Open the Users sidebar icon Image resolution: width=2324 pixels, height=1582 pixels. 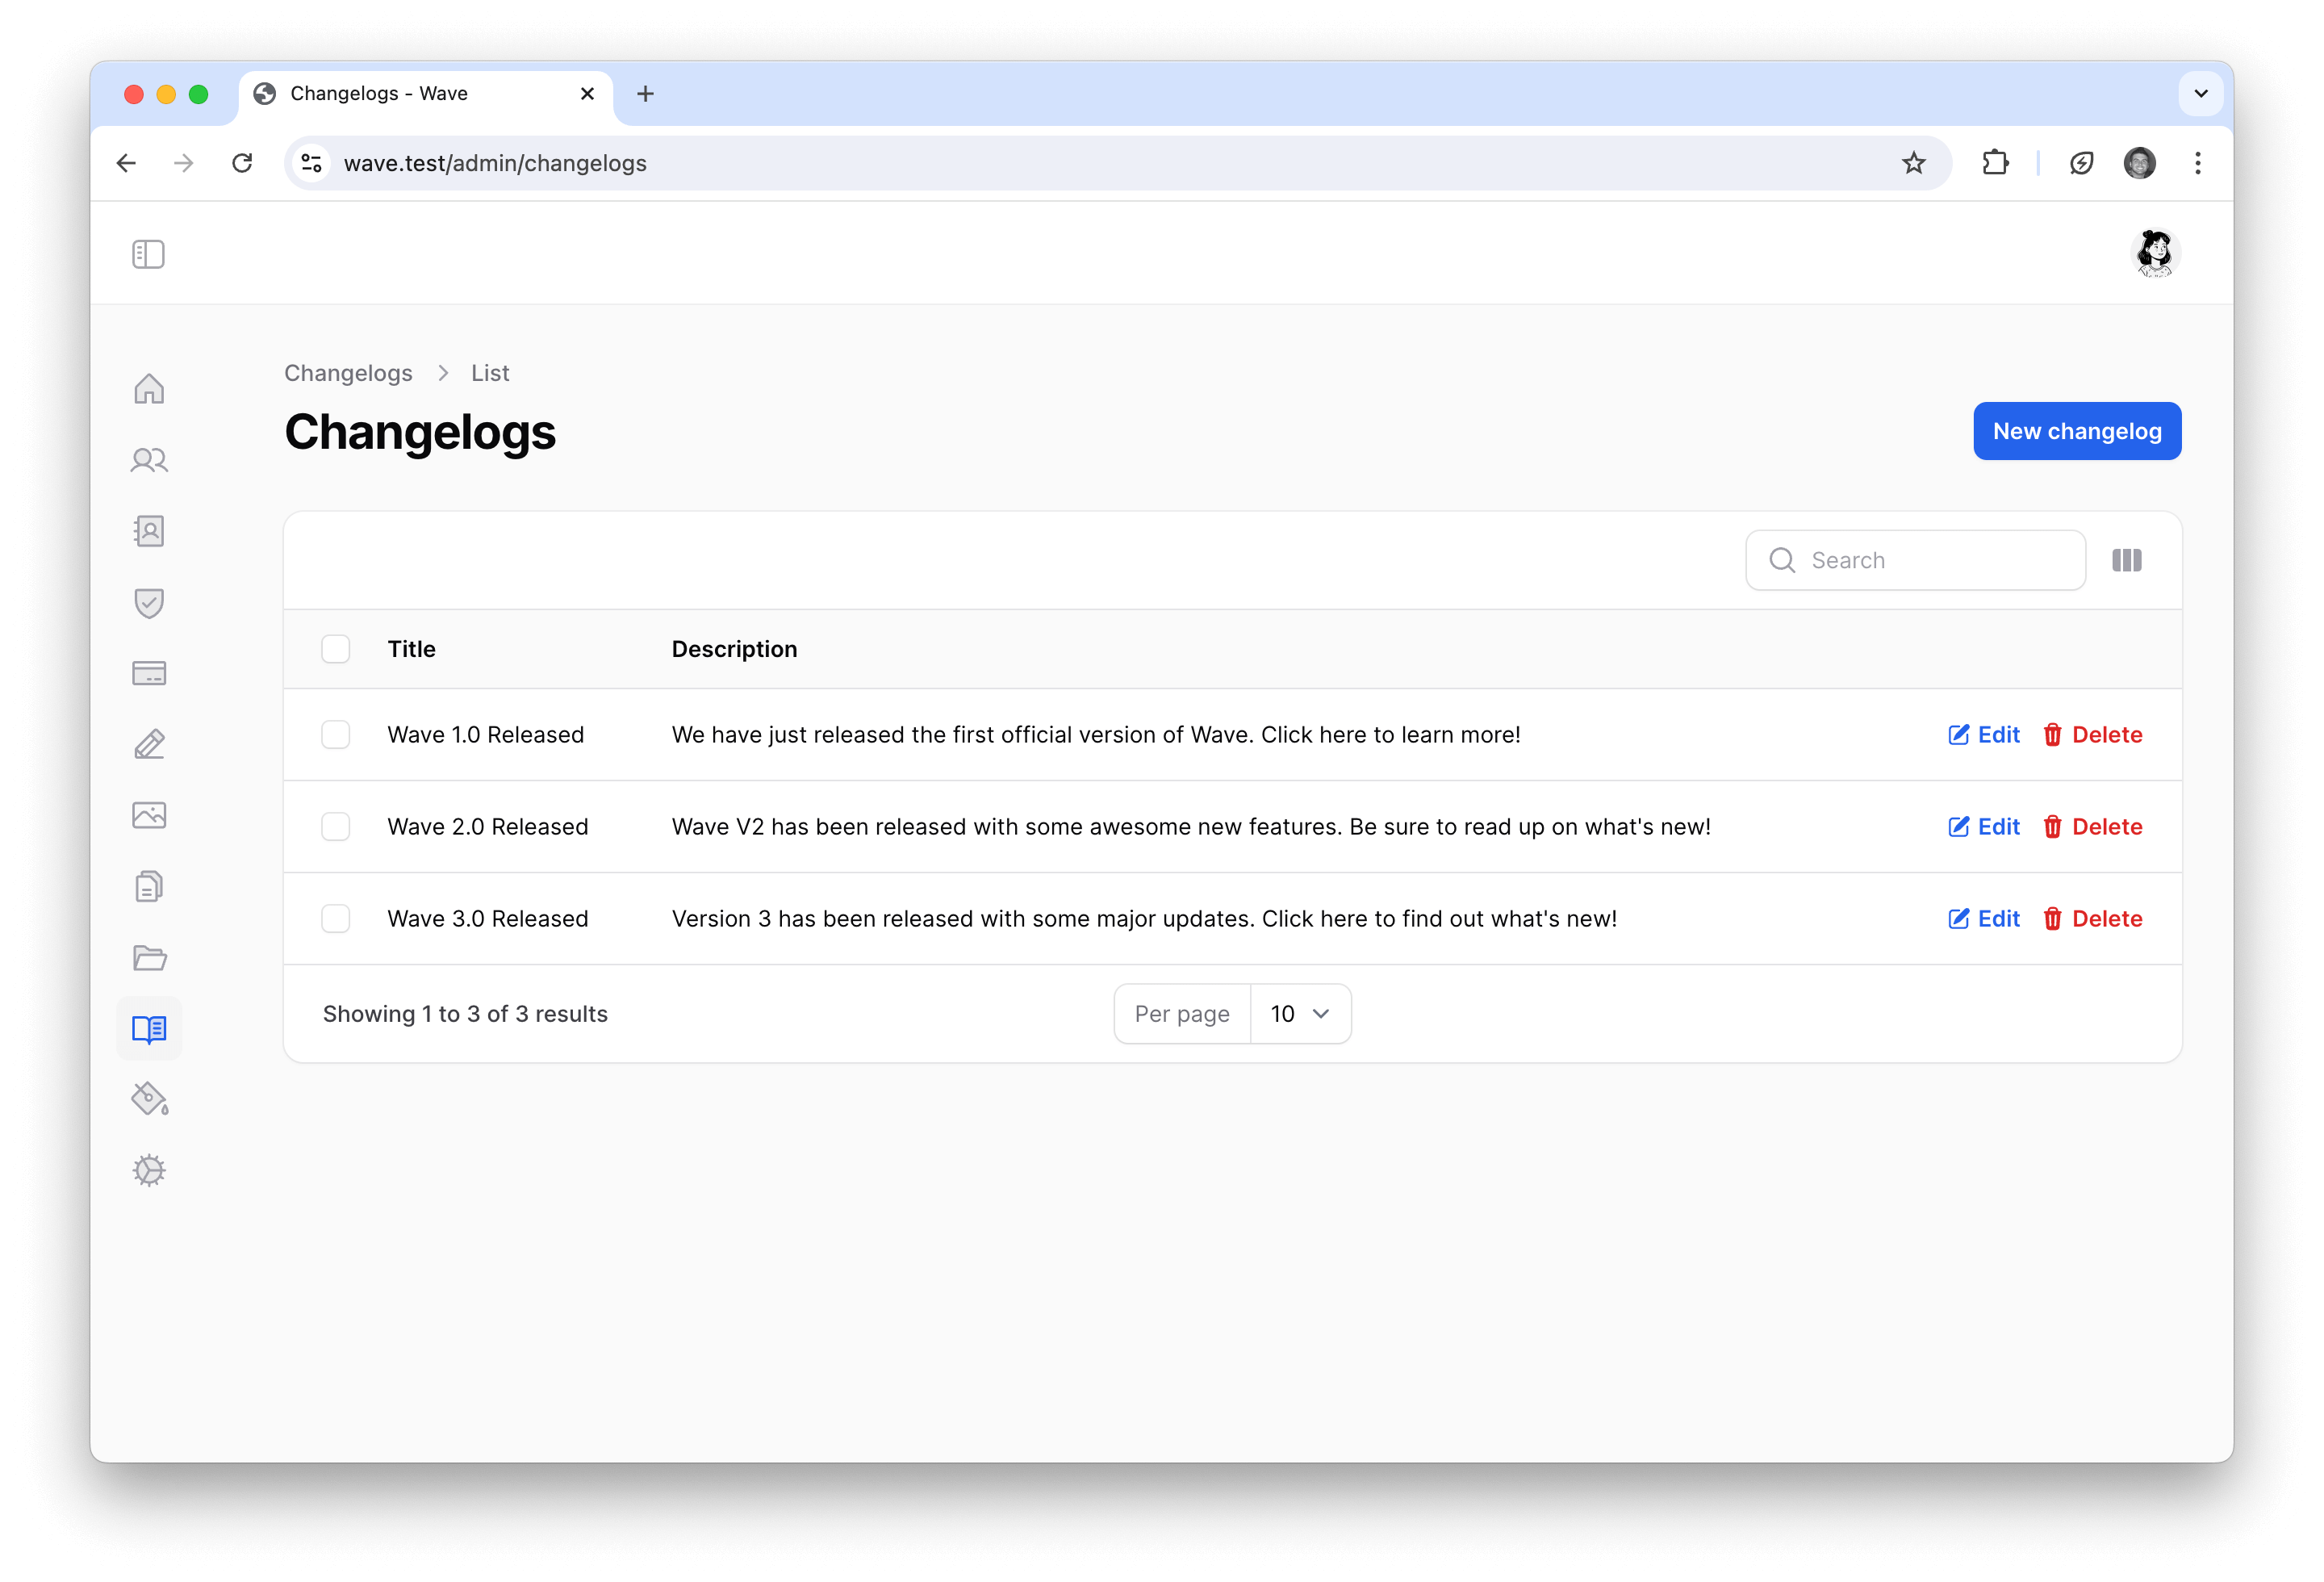(x=149, y=460)
